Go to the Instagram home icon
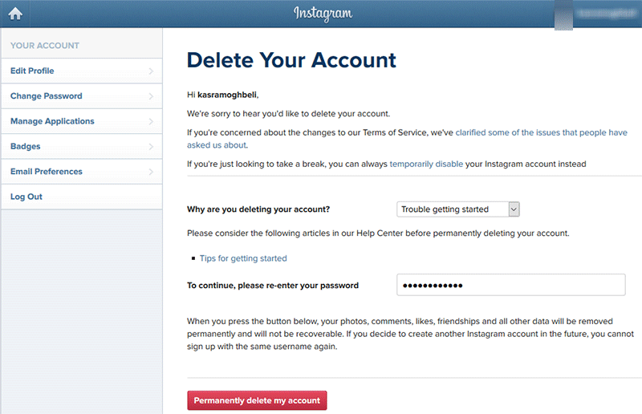The height and width of the screenshot is (414, 642). 15,14
